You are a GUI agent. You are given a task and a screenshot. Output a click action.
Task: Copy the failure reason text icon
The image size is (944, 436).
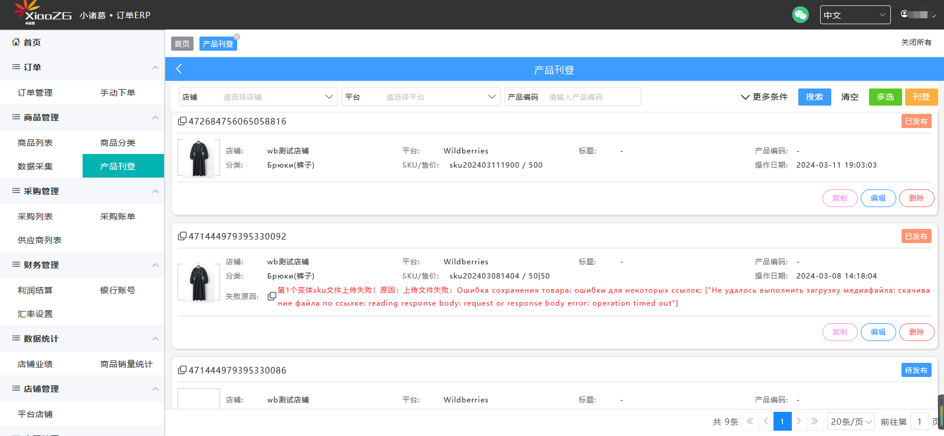point(271,296)
